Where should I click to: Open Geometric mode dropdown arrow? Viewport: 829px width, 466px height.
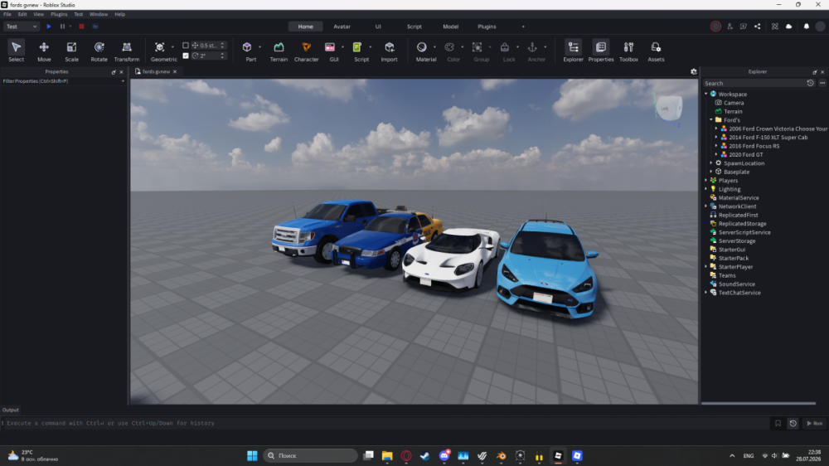coord(172,47)
